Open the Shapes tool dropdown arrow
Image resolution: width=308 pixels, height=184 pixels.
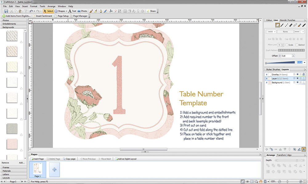(67, 11)
